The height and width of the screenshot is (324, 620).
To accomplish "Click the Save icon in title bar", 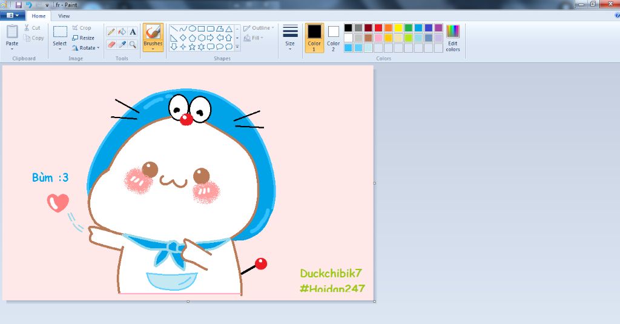I will (x=19, y=5).
